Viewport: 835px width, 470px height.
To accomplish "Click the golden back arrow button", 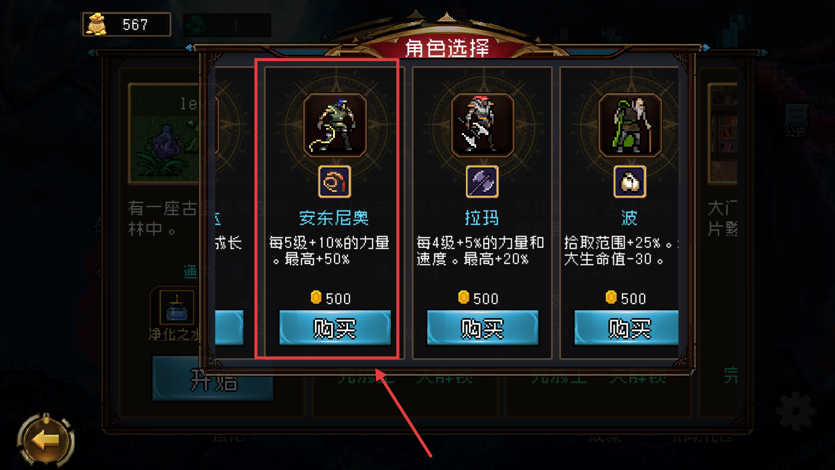I will tap(46, 440).
